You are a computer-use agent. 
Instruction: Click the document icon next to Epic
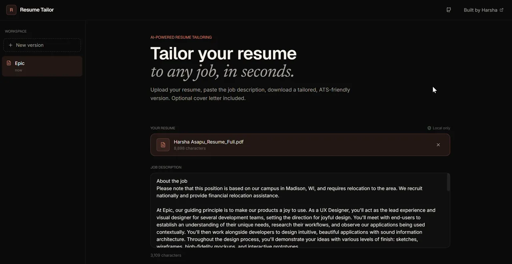9,63
